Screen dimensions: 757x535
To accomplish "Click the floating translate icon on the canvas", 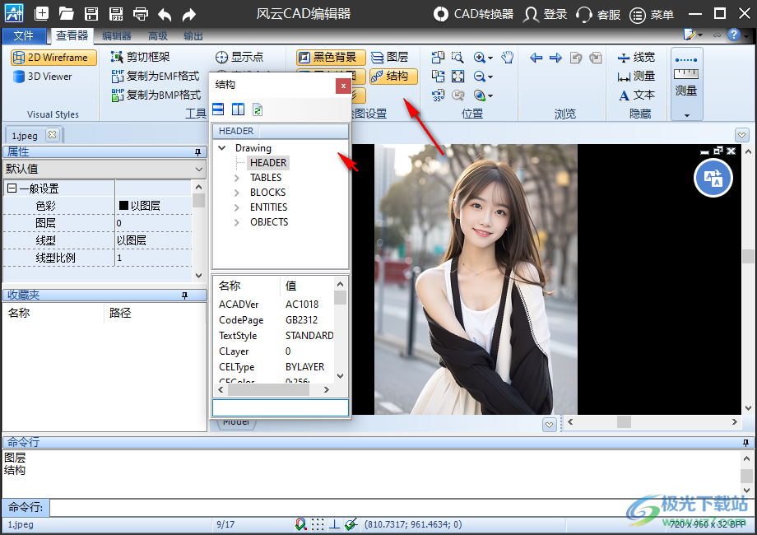I will click(713, 178).
